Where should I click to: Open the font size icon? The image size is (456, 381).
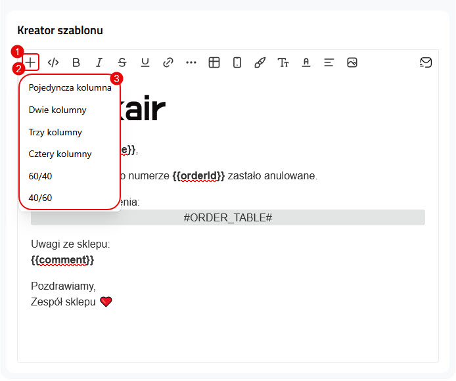(x=283, y=62)
